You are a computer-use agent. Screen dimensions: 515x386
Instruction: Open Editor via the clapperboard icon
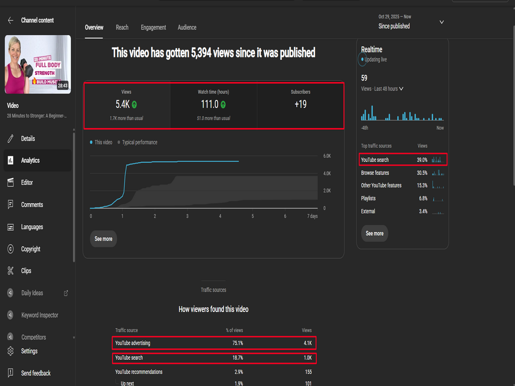11,182
